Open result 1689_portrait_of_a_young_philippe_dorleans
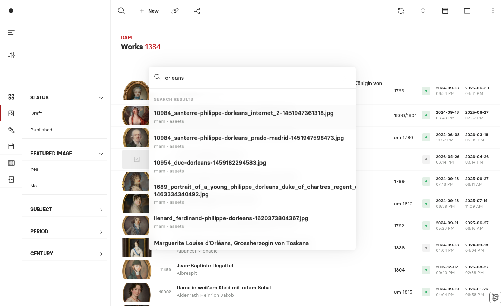This screenshot has height=306, width=504. (252, 195)
